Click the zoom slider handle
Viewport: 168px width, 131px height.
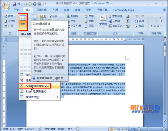coord(148,129)
